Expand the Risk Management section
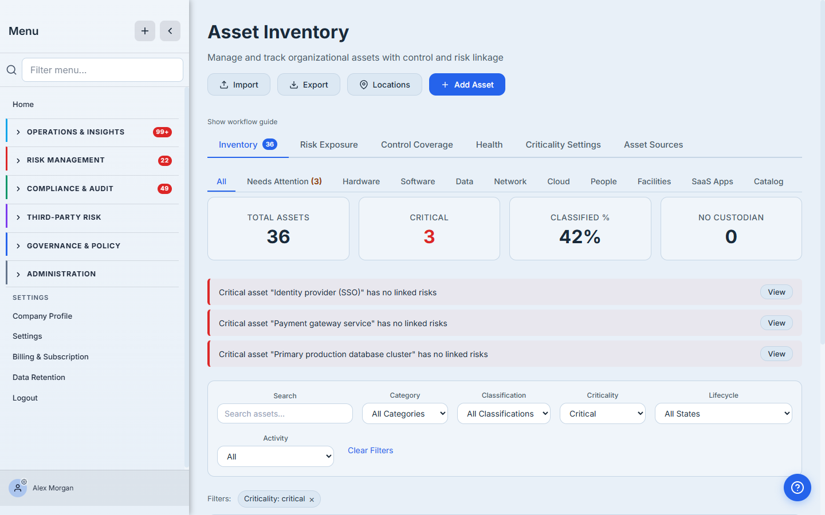Viewport: 825px width, 515px height. click(92, 160)
